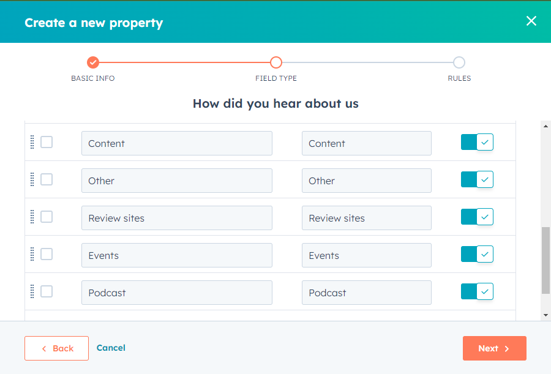Select the checkbox beside Review sites
The height and width of the screenshot is (374, 551).
click(47, 217)
